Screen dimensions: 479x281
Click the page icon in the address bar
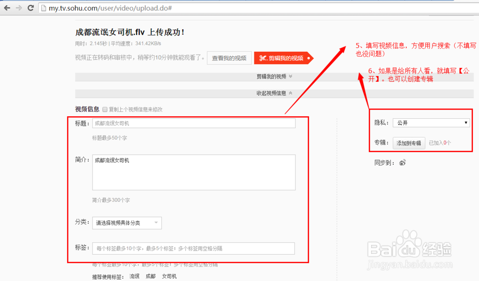pos(44,8)
